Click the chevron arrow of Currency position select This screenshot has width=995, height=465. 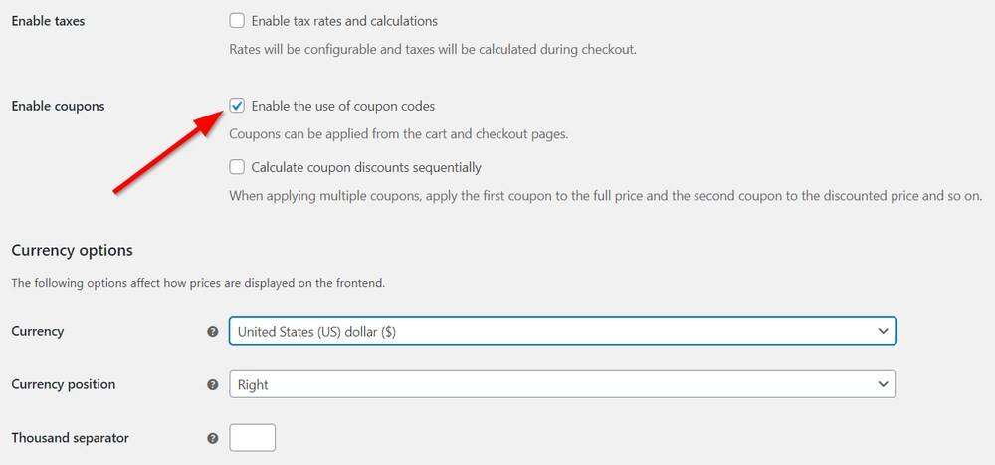click(x=883, y=384)
